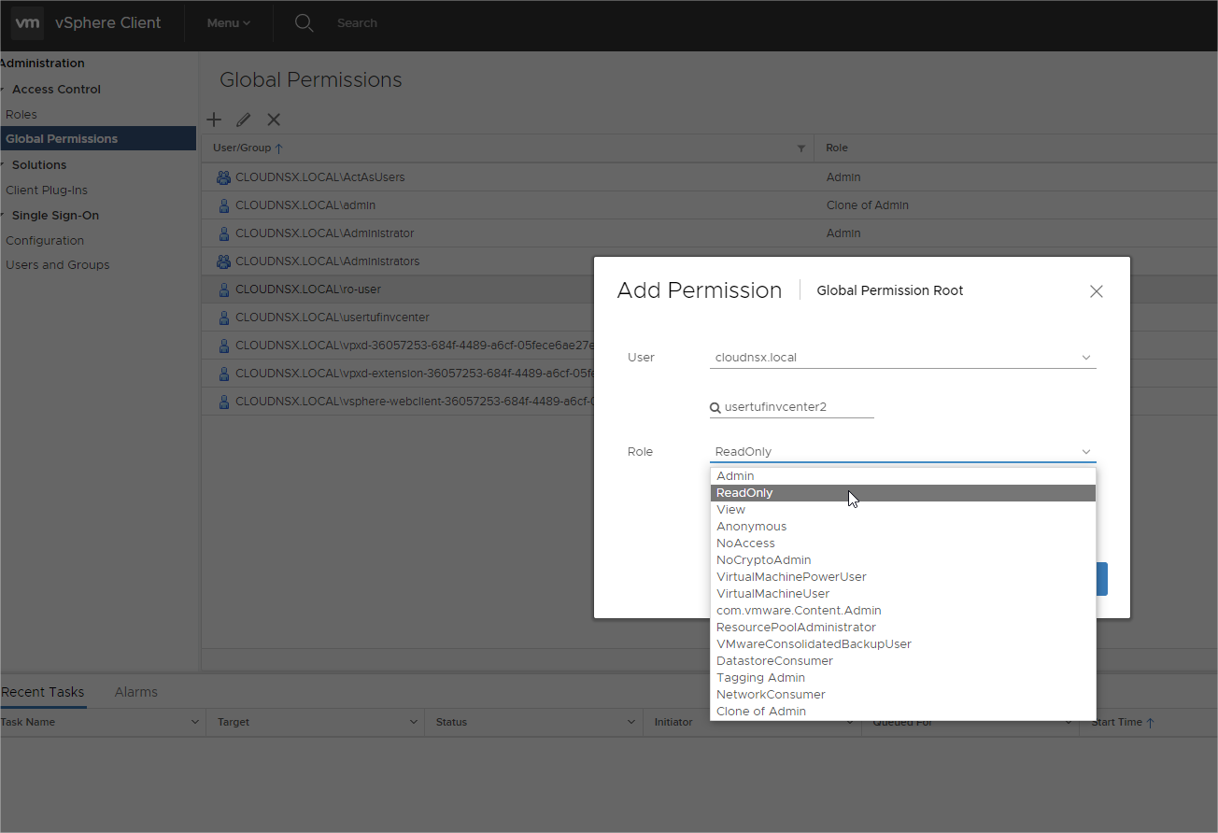Click the delete X icon in toolbar

(274, 120)
